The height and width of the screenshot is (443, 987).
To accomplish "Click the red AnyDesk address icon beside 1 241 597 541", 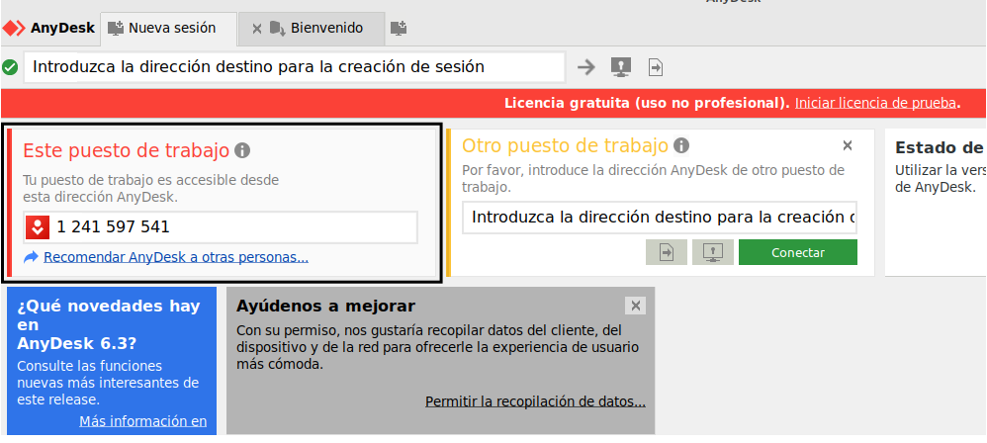I will 37,227.
